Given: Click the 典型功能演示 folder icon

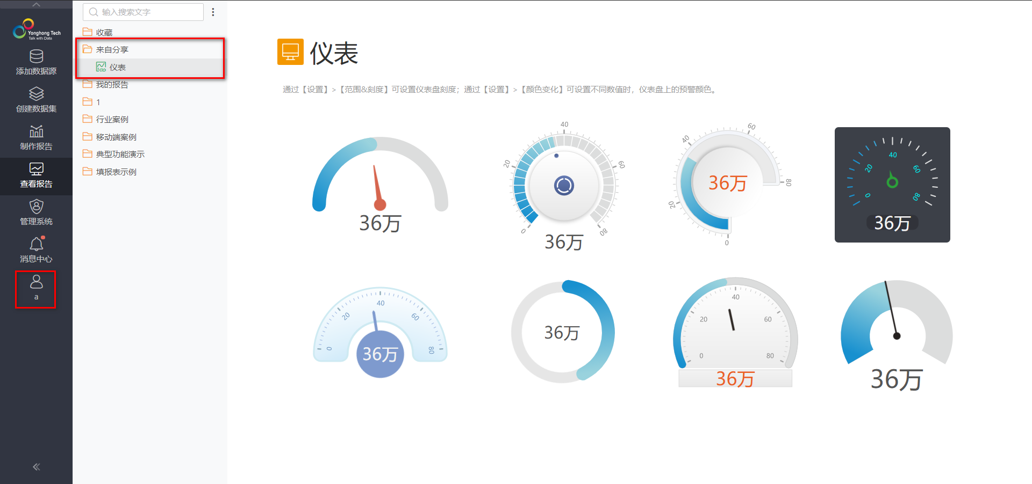Looking at the screenshot, I should 87,153.
